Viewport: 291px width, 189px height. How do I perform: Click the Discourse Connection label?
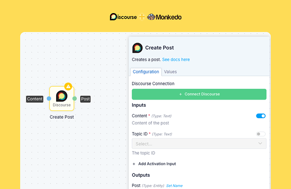153,84
